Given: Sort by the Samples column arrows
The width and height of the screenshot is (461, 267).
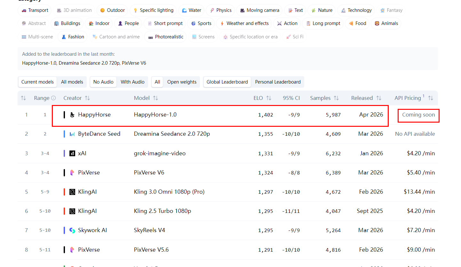Looking at the screenshot, I should pos(336,98).
